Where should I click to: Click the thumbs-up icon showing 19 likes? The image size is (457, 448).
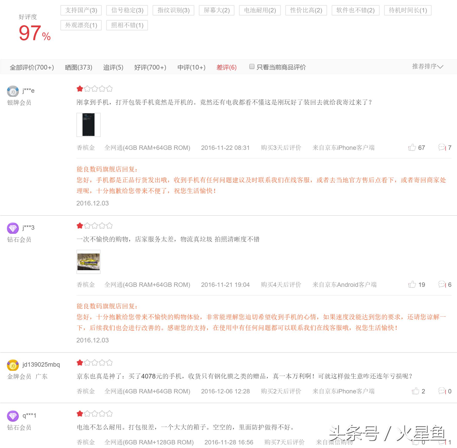[x=413, y=285]
